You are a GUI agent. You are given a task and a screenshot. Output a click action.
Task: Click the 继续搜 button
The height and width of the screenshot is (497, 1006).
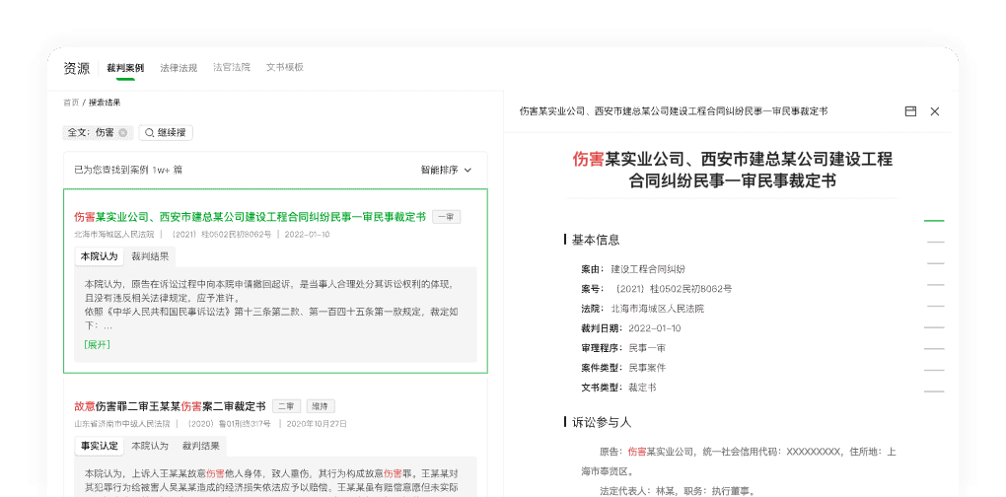click(166, 133)
